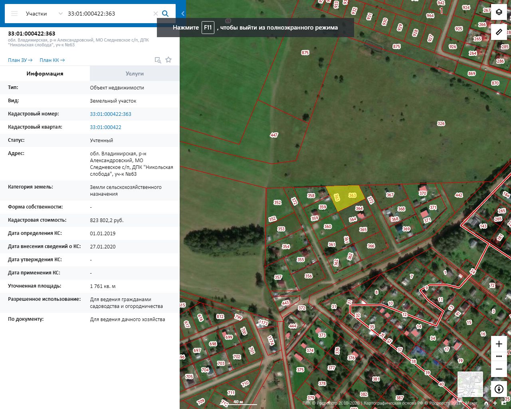Open the map layers tool
Image resolution: width=511 pixels, height=409 pixels.
click(499, 12)
